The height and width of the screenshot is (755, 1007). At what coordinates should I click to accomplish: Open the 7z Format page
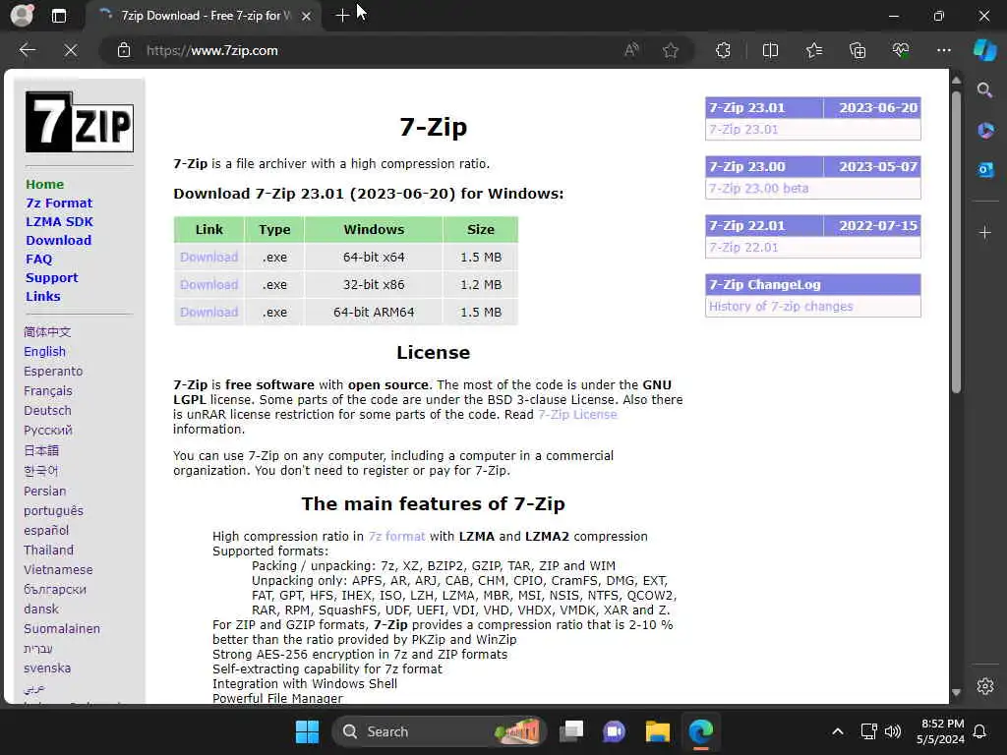click(59, 203)
